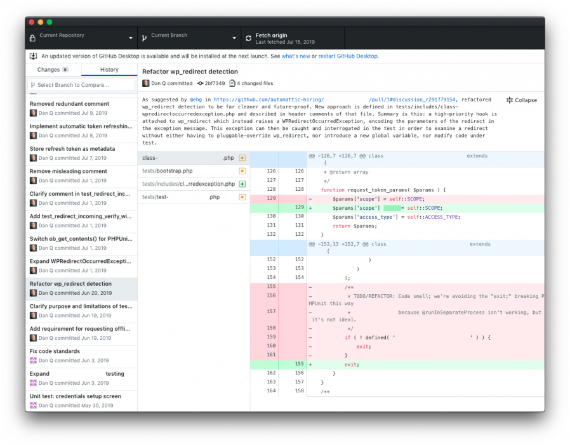Click the "Refactor wp_redirect detection" commit title heading
This screenshot has width=570, height=445.
190,72
